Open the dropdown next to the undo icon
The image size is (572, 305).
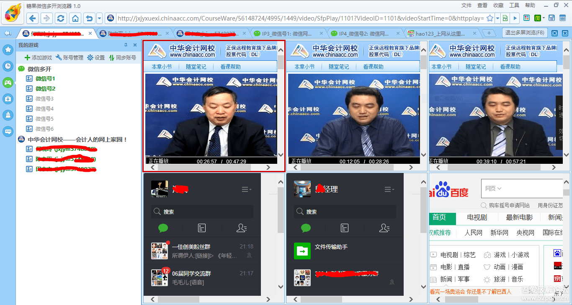(99, 18)
